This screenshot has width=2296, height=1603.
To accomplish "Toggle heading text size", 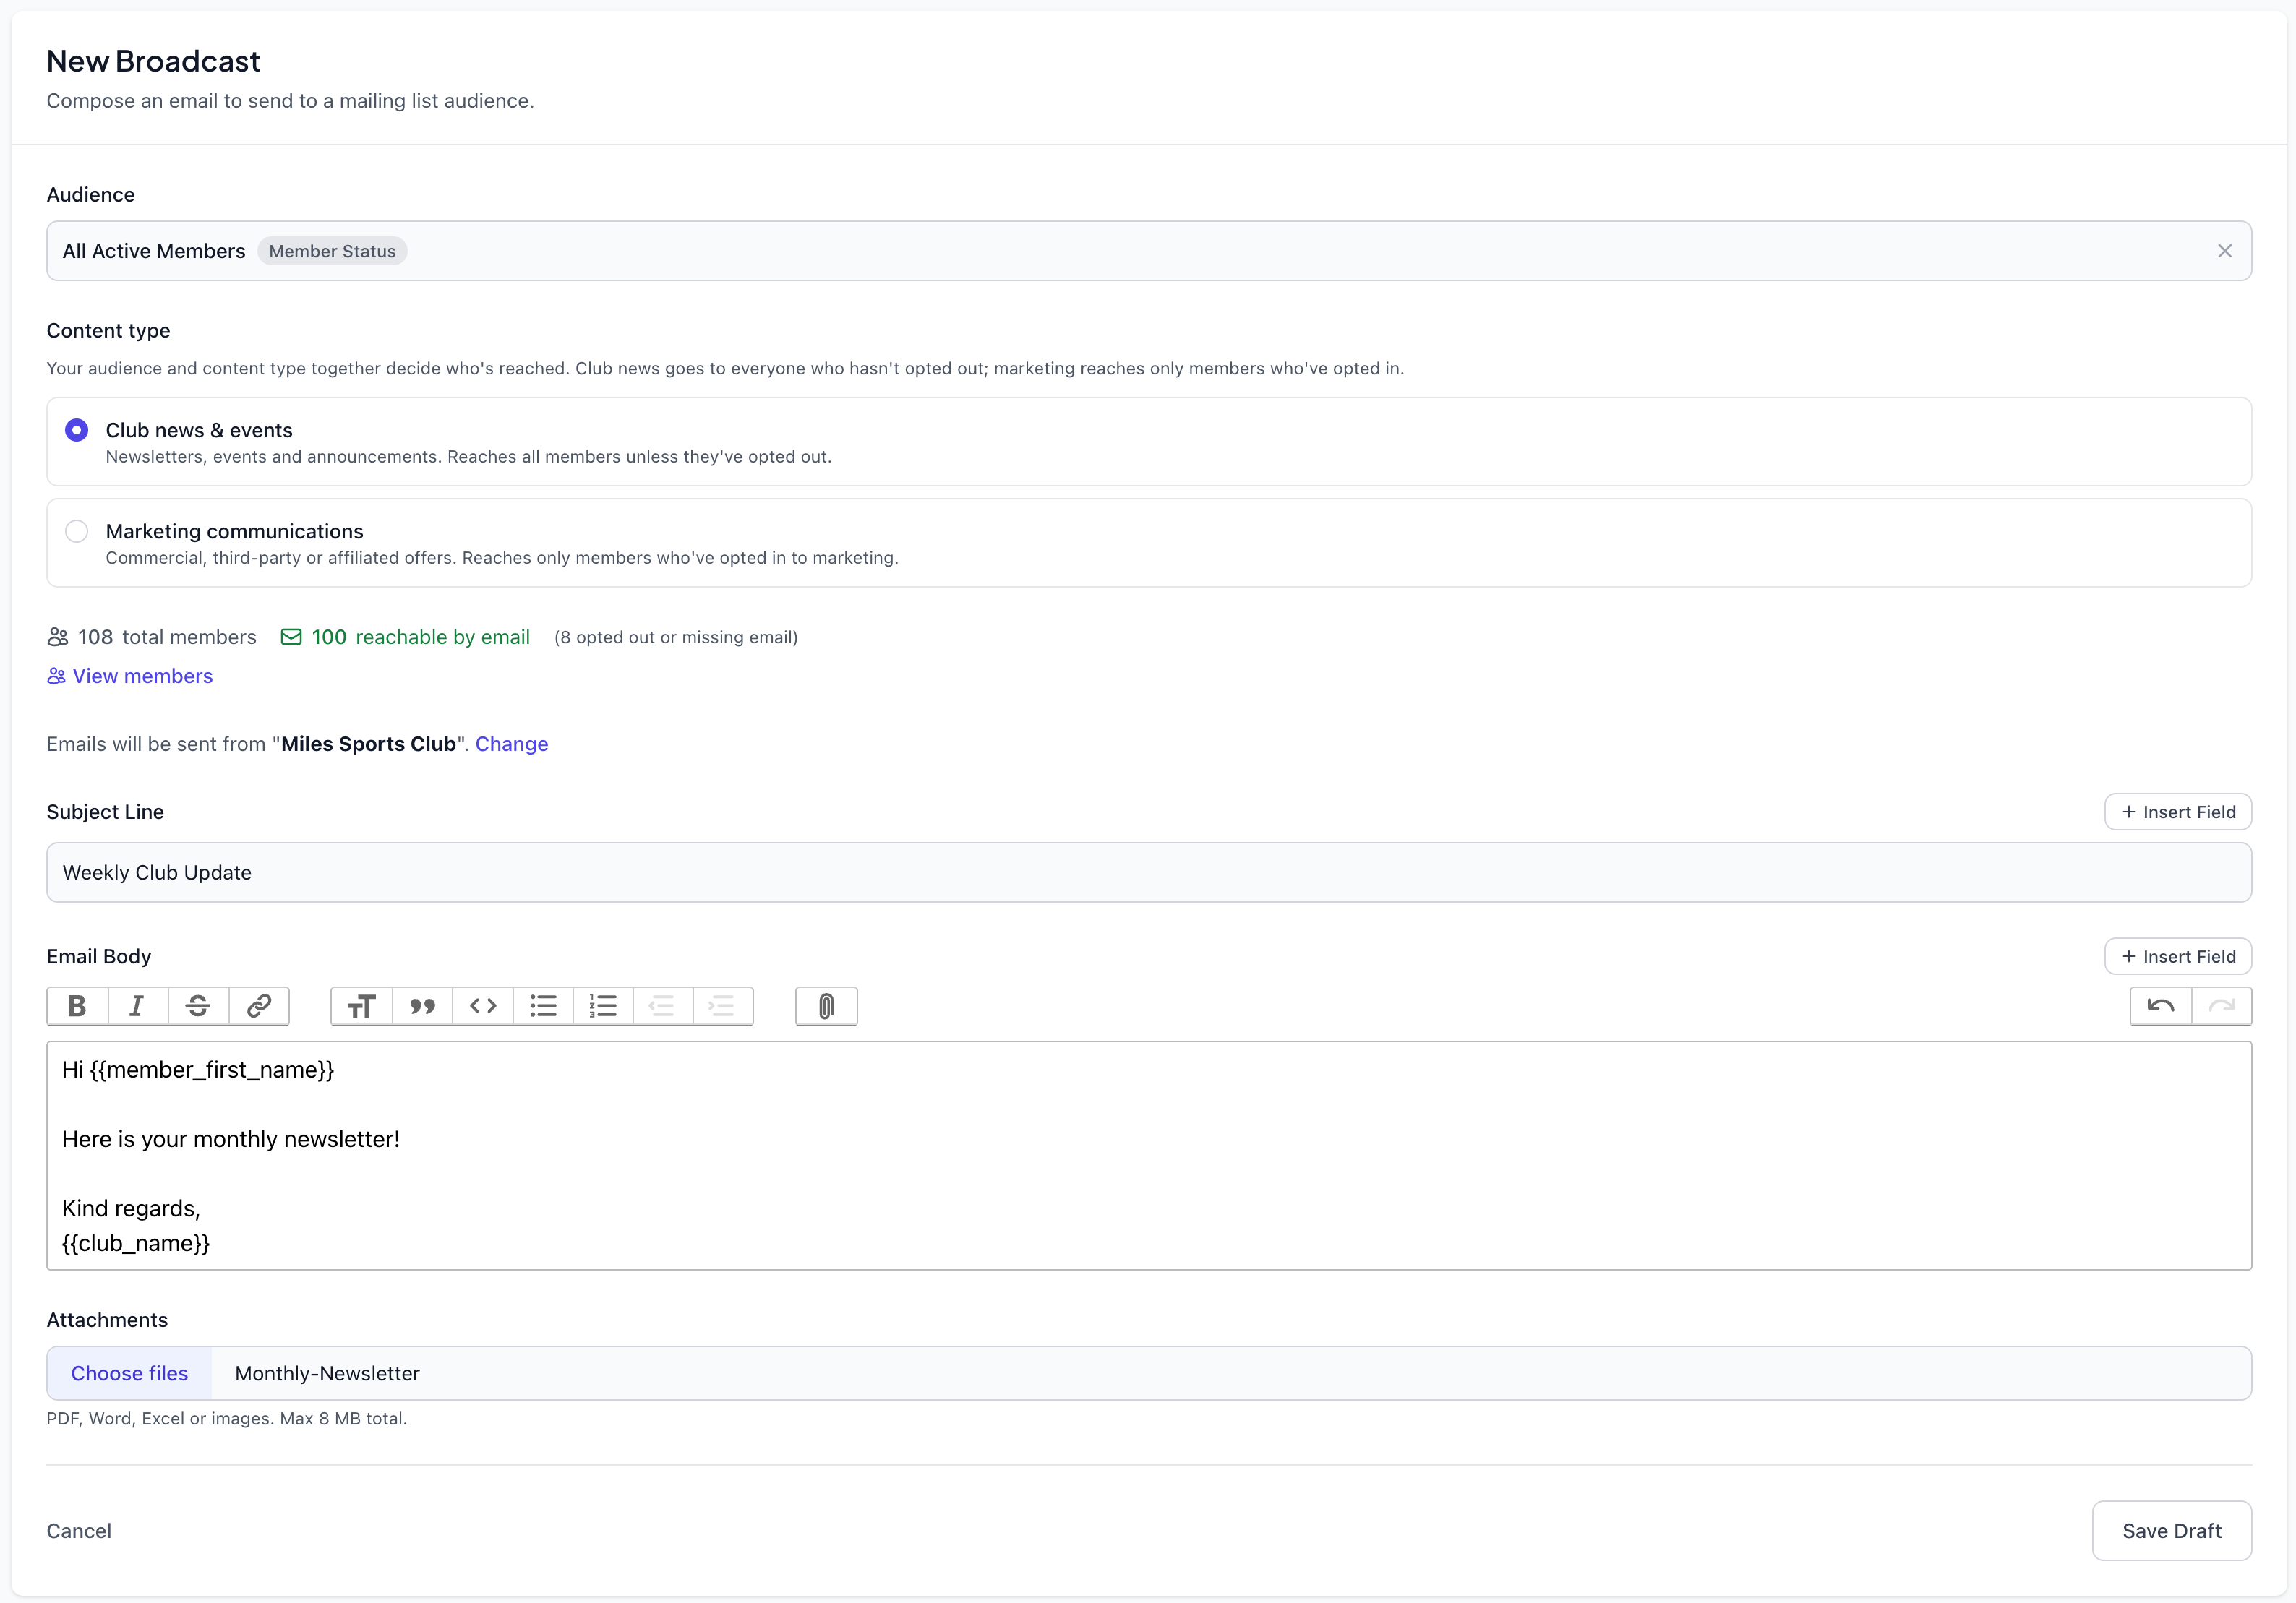I will [362, 1006].
